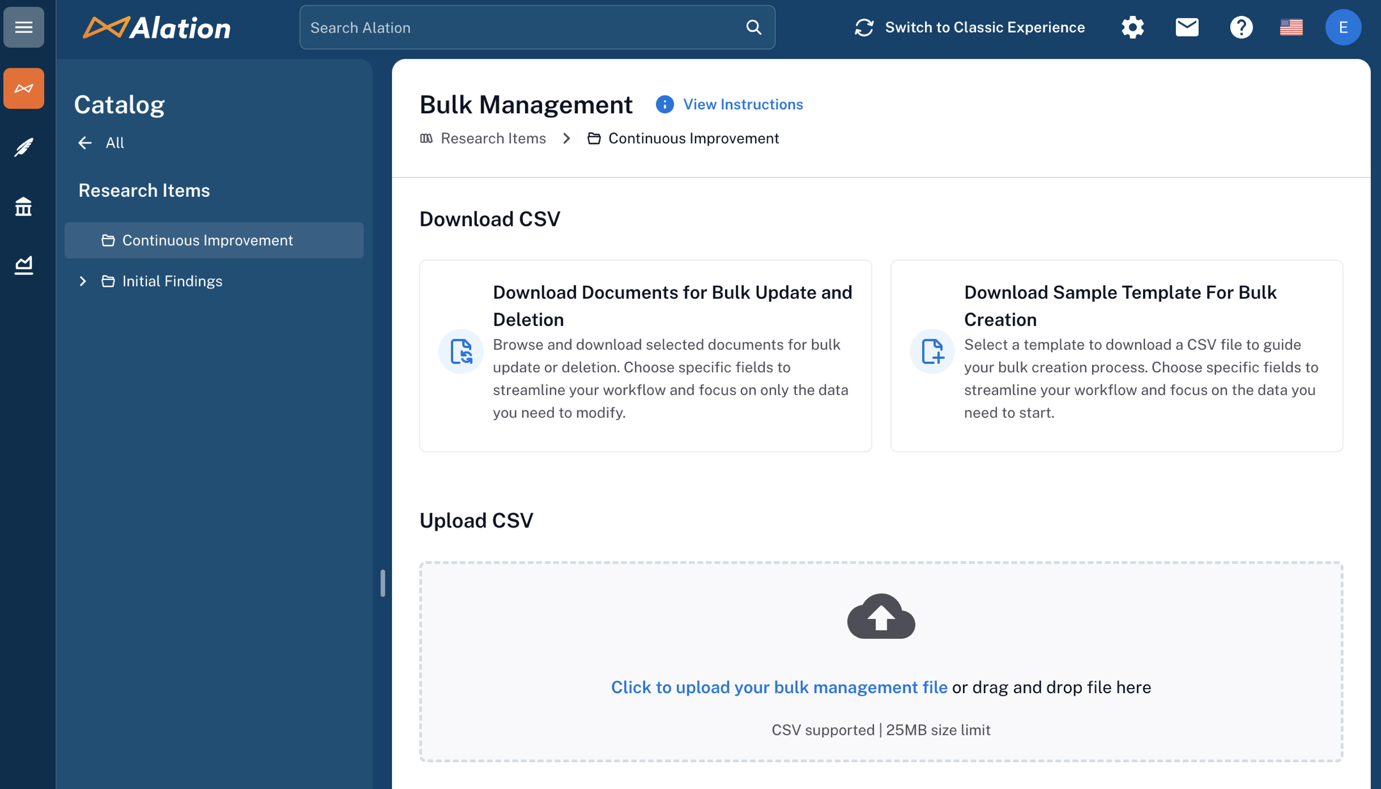Open the user avatar E menu
Image resolution: width=1381 pixels, height=789 pixels.
tap(1343, 27)
